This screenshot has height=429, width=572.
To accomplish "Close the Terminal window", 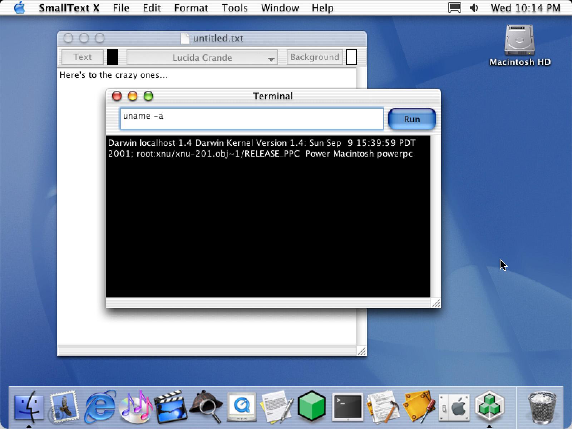I will click(117, 96).
